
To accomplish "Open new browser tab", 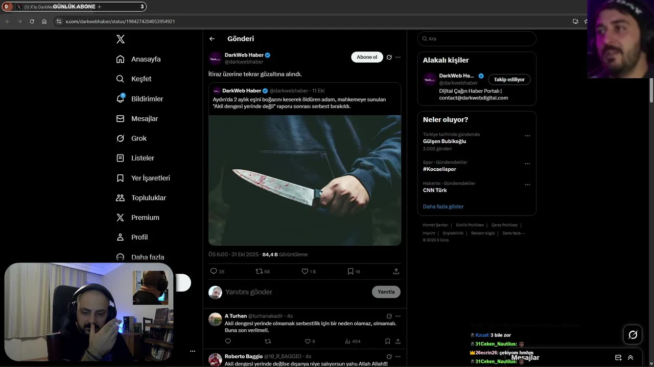I will pos(99,7).
